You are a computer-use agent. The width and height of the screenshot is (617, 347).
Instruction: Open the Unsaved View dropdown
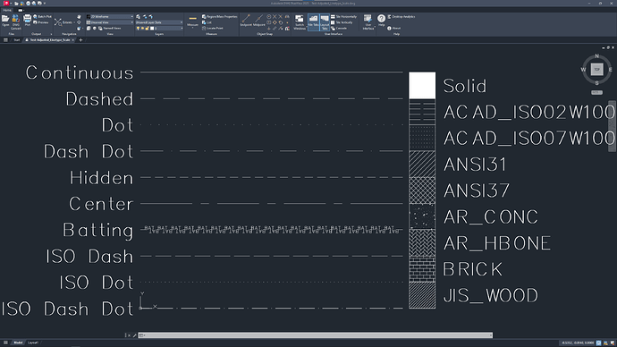pyautogui.click(x=110, y=22)
